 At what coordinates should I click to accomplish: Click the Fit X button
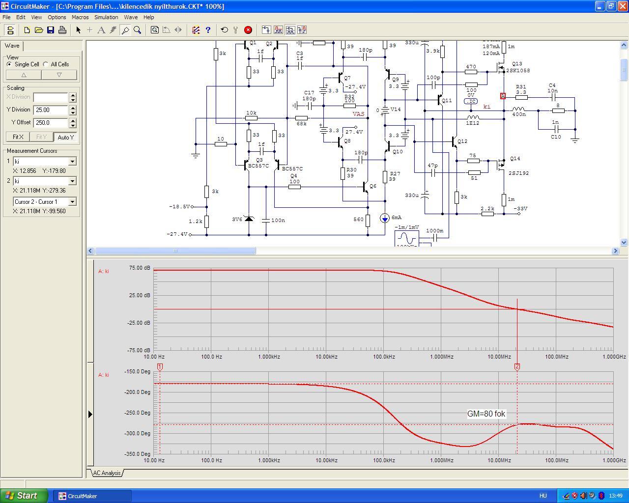pos(18,137)
